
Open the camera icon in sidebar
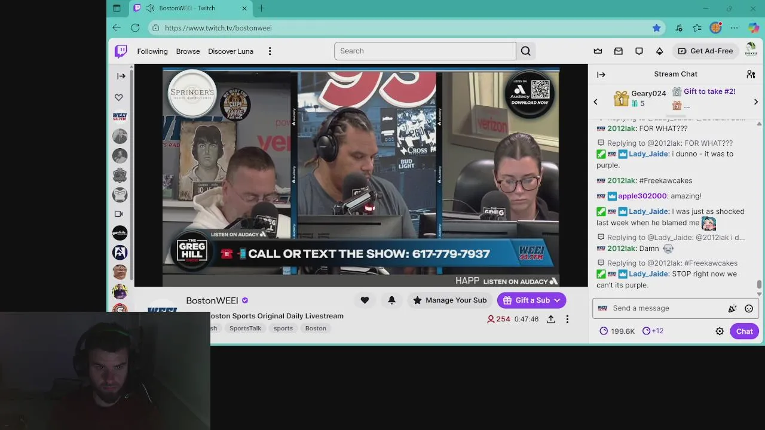pos(119,214)
